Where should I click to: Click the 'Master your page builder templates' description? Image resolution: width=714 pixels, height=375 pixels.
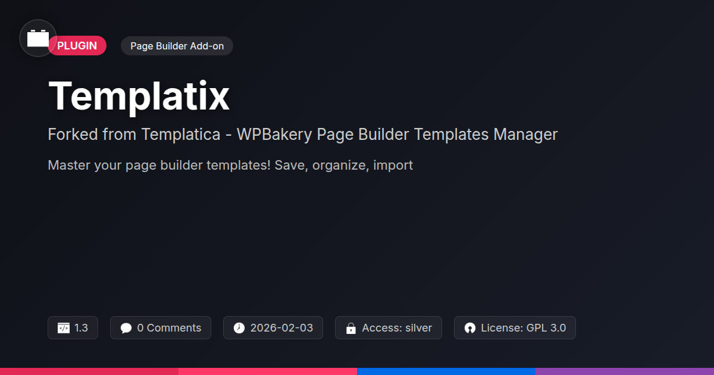pyautogui.click(x=230, y=165)
